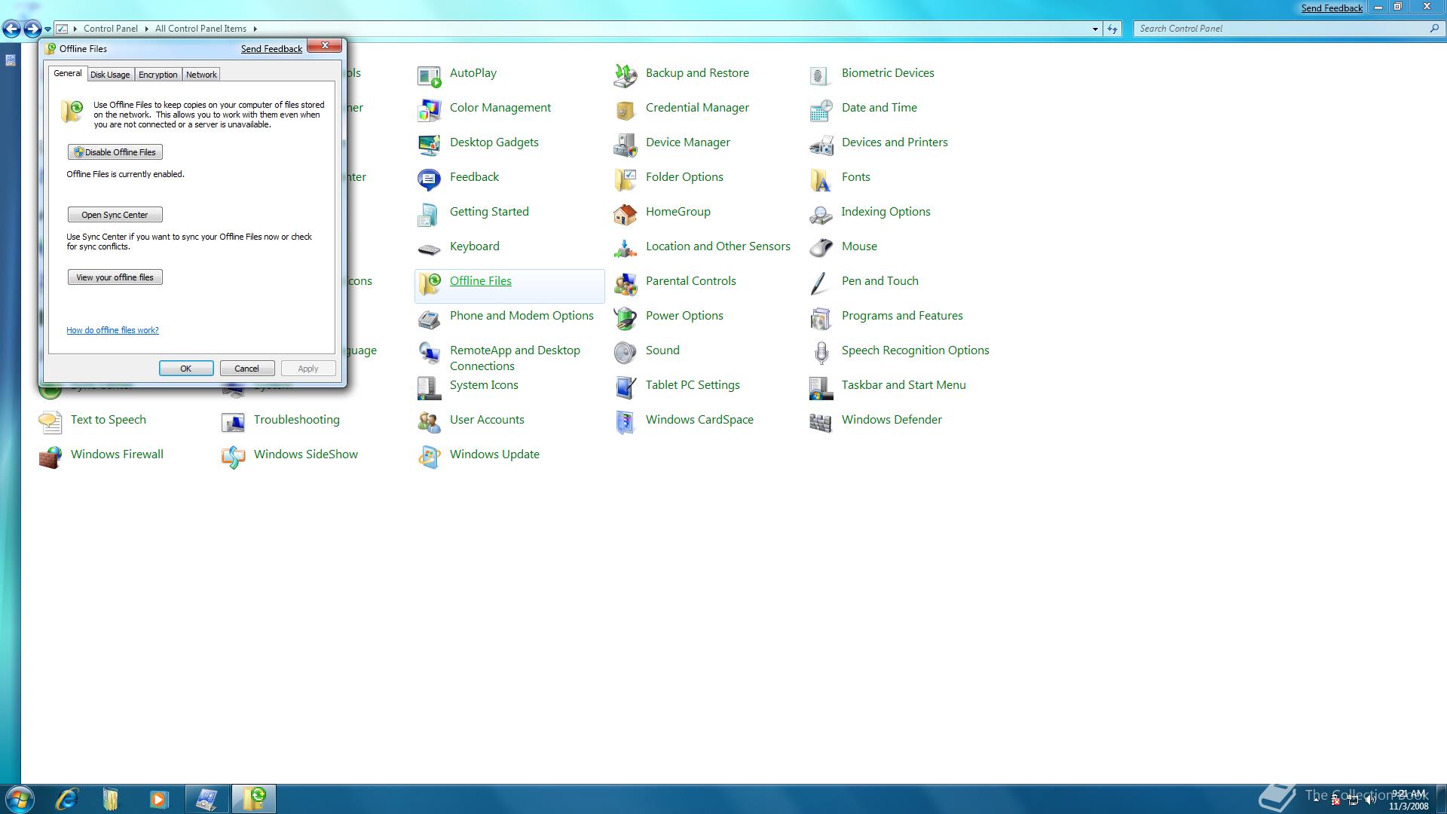Confirm dialog with OK button
This screenshot has width=1447, height=814.
[186, 369]
